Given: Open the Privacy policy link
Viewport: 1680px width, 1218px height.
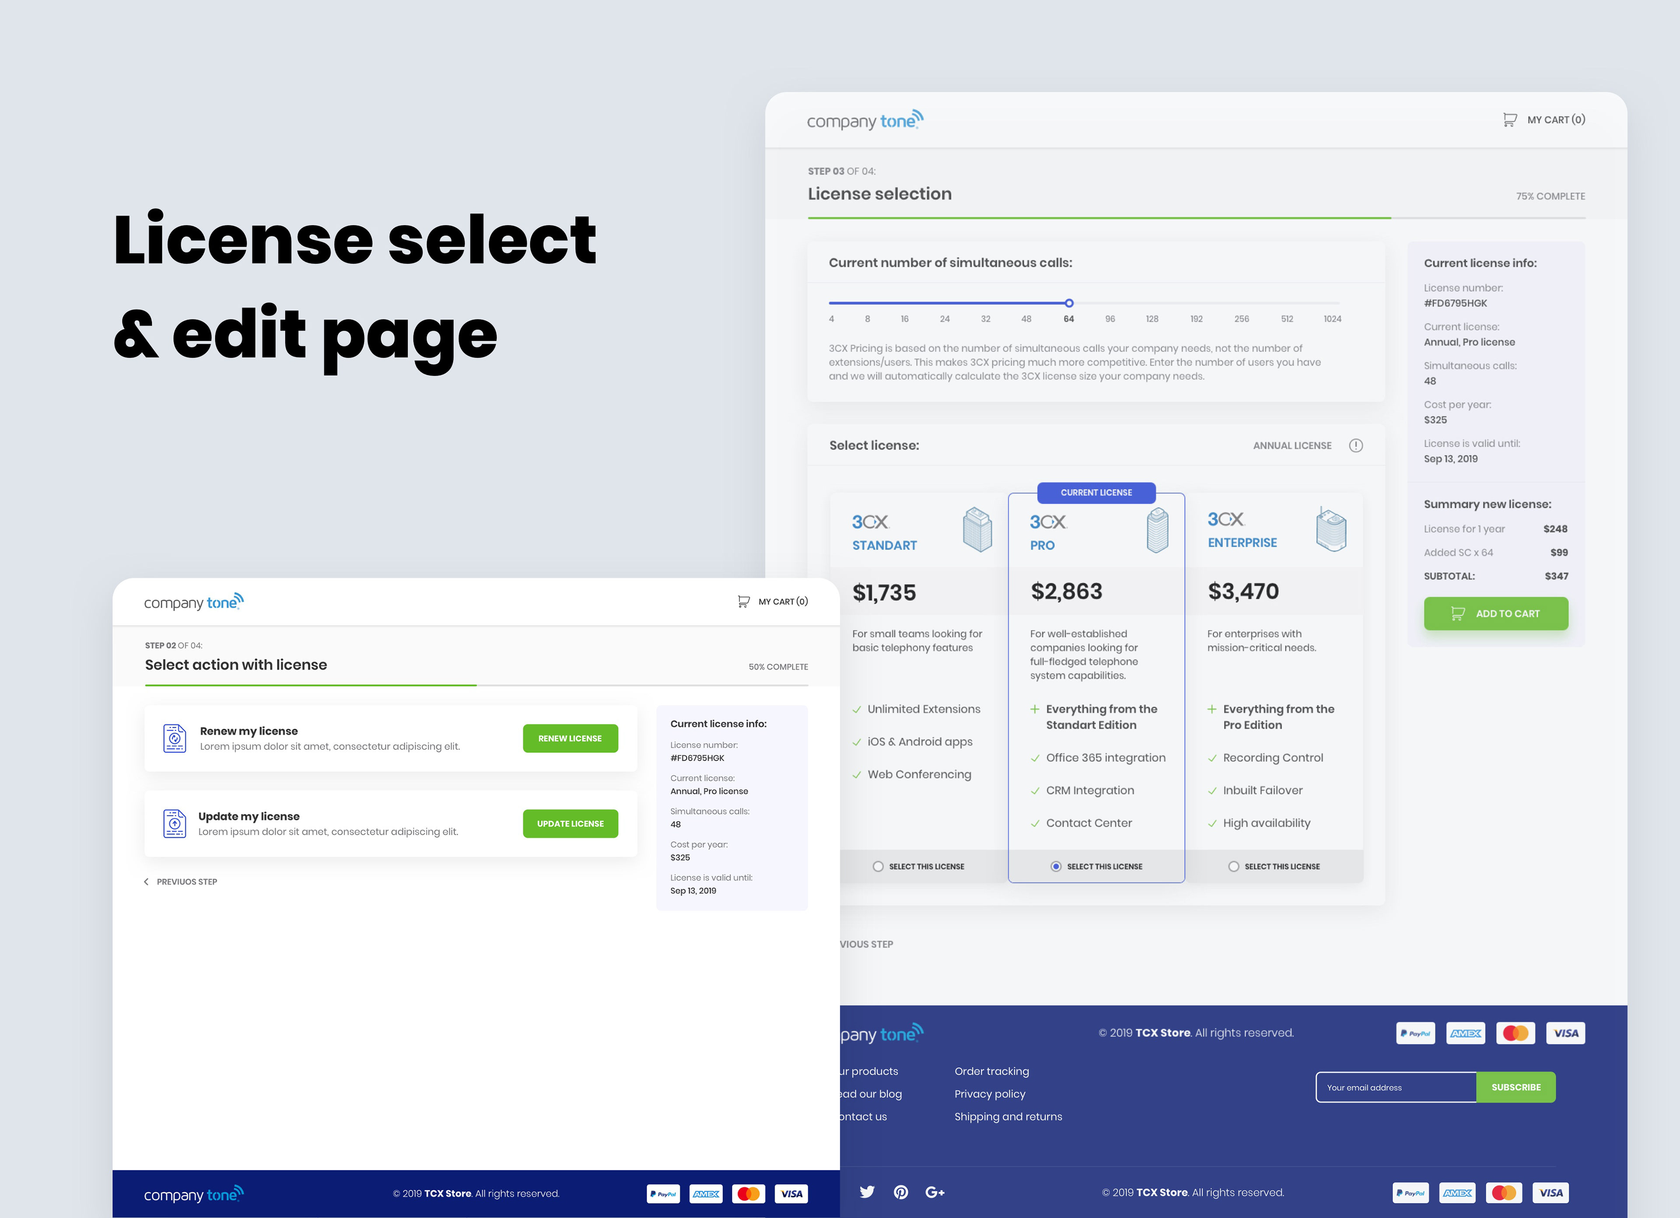Looking at the screenshot, I should click(990, 1094).
